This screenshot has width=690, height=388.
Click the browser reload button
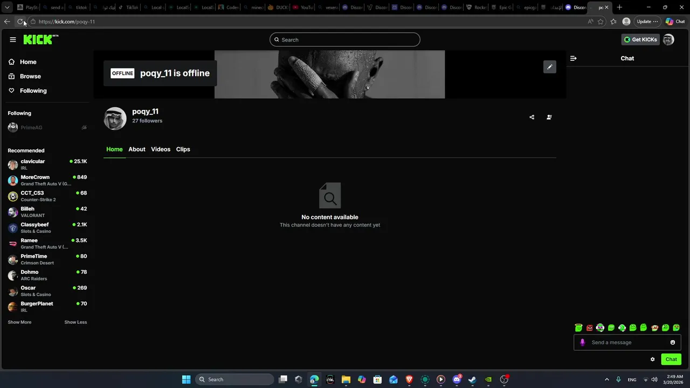coord(20,22)
